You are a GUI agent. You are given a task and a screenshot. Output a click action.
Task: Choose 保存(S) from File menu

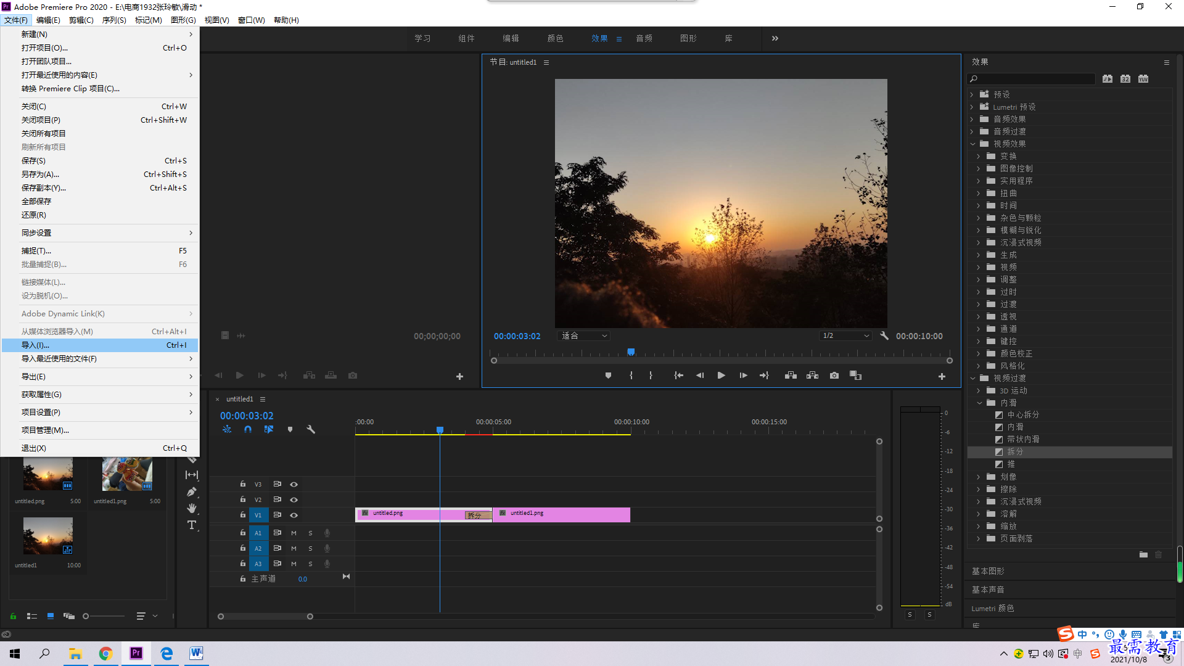tap(100, 161)
